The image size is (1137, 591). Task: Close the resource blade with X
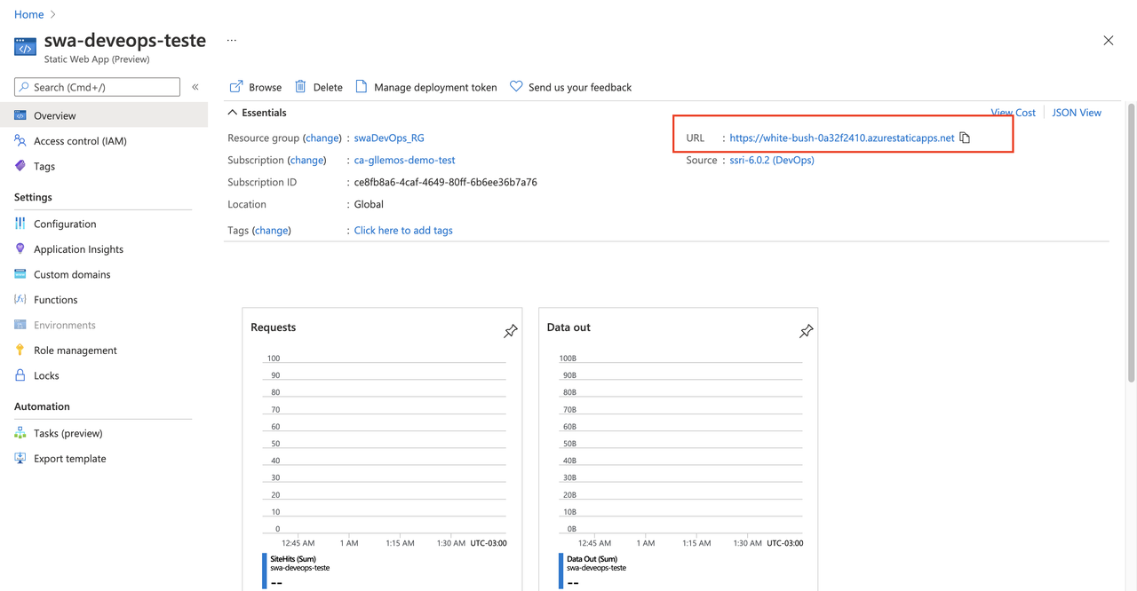coord(1109,41)
